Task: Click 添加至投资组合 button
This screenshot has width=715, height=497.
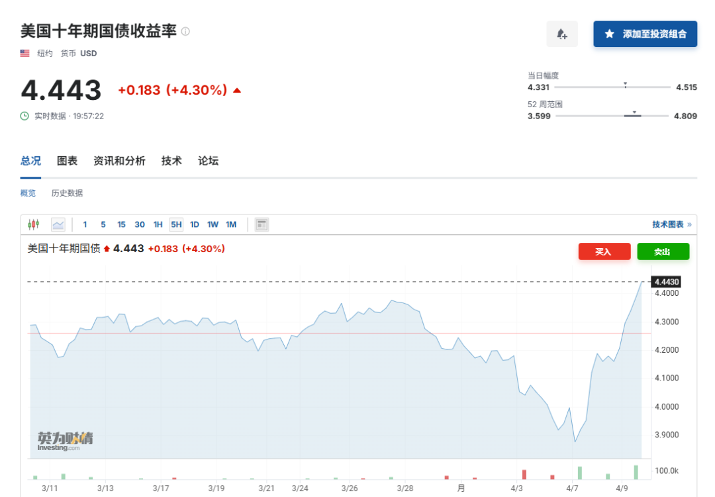Action: click(x=645, y=34)
